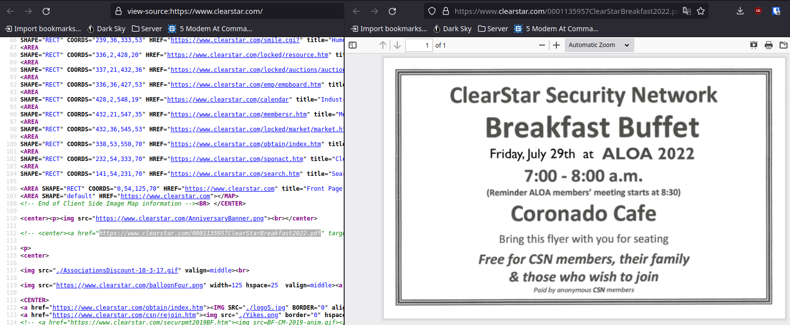The width and height of the screenshot is (790, 325).
Task: Open locked/auctions link on line 90
Action: 257,70
